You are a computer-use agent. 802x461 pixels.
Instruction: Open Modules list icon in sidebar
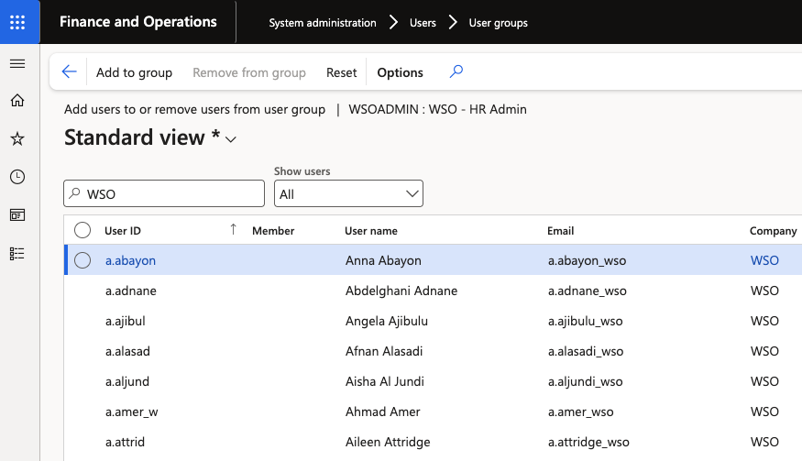tap(17, 254)
